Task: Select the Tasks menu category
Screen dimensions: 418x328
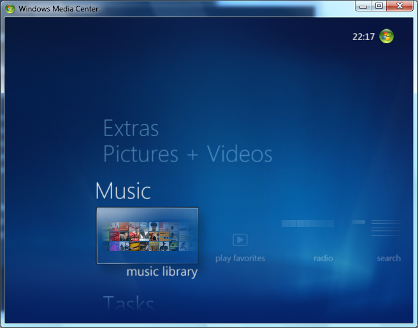Action: (129, 303)
